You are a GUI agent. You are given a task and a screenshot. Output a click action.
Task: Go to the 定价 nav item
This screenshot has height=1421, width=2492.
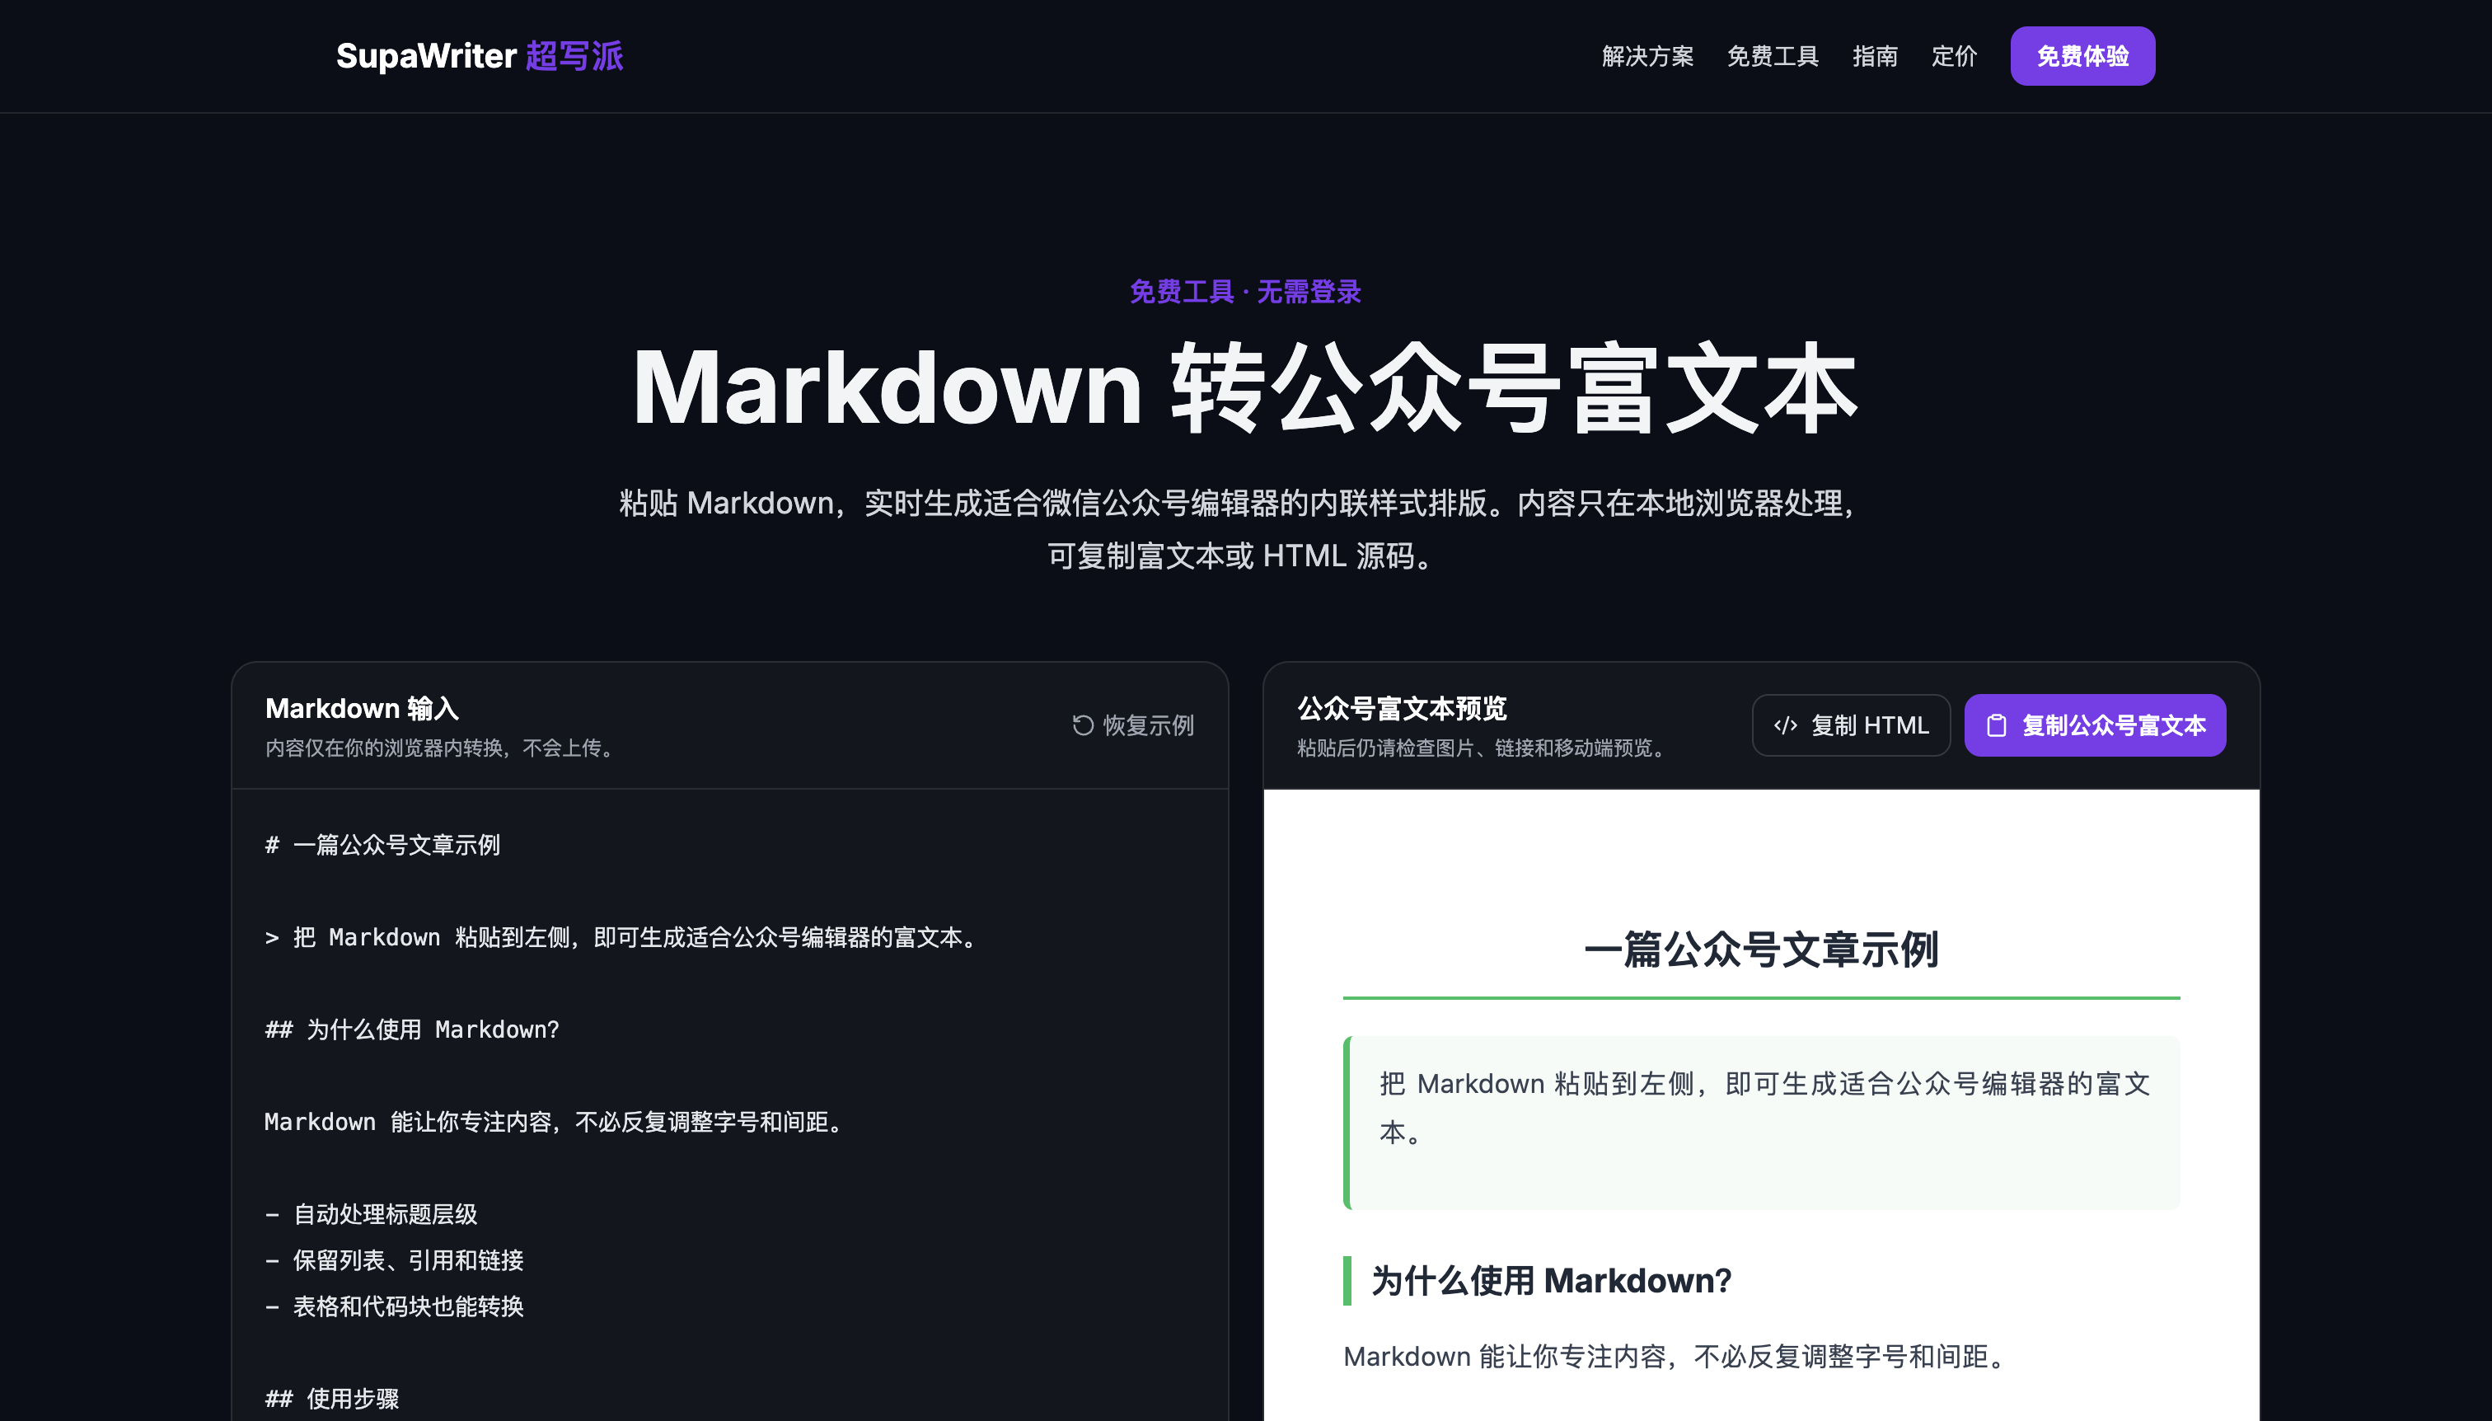[1953, 57]
